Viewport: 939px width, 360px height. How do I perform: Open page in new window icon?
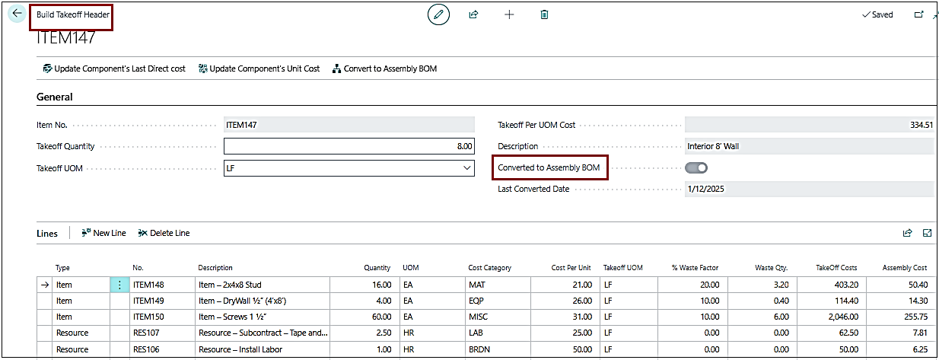point(918,14)
